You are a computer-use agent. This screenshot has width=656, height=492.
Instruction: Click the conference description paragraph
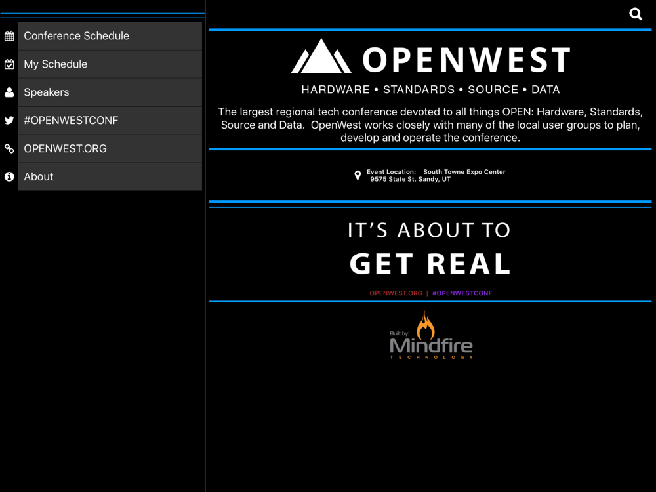pyautogui.click(x=430, y=125)
